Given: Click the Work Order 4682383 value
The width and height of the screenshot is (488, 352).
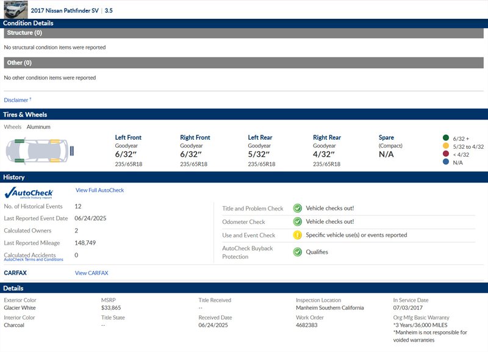Looking at the screenshot, I should (x=307, y=325).
